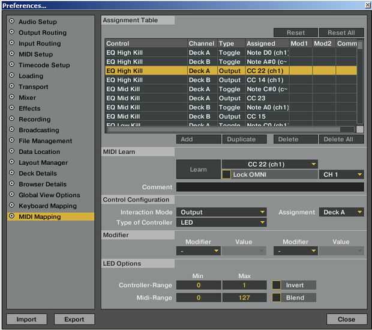Import a mapping file
Image resolution: width=372 pixels, height=330 pixels.
pos(26,319)
